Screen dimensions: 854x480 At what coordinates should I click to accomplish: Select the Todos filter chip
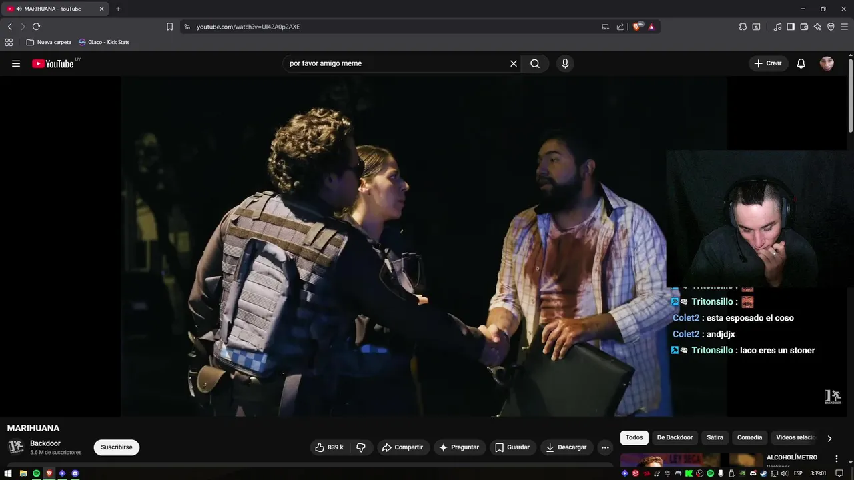tap(634, 437)
